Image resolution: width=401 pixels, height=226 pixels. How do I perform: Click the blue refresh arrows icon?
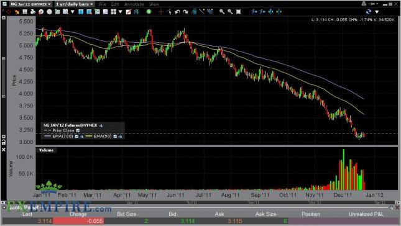coord(369,12)
